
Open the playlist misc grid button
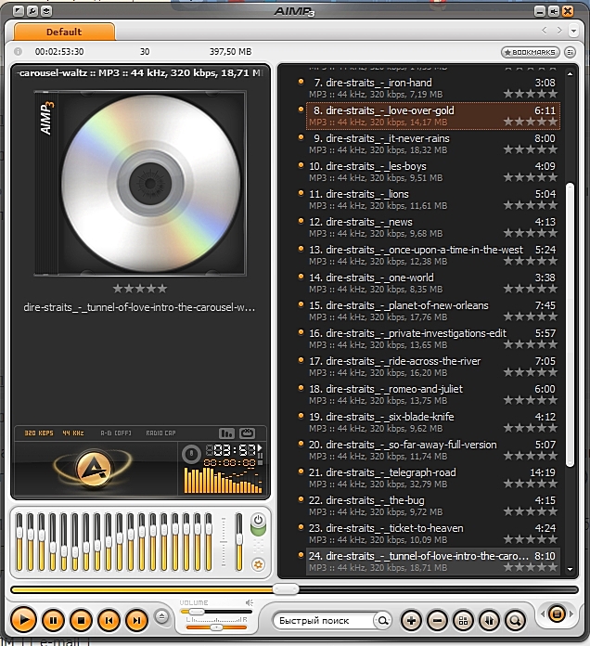pos(463,620)
